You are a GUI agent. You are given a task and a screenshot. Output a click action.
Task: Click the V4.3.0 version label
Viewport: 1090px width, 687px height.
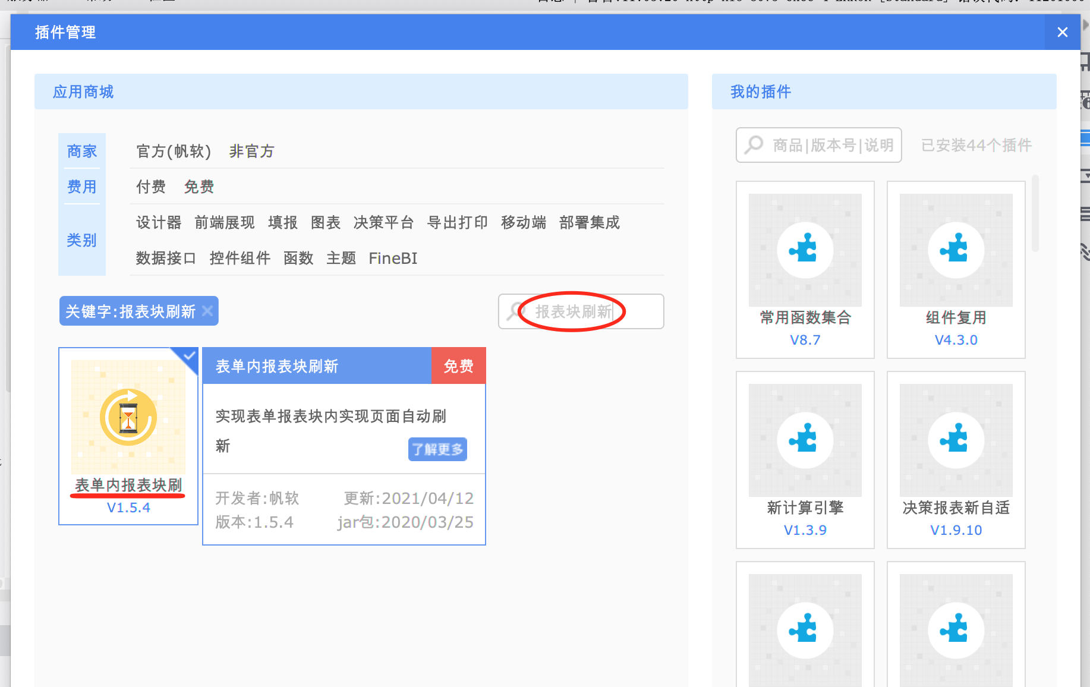[956, 340]
